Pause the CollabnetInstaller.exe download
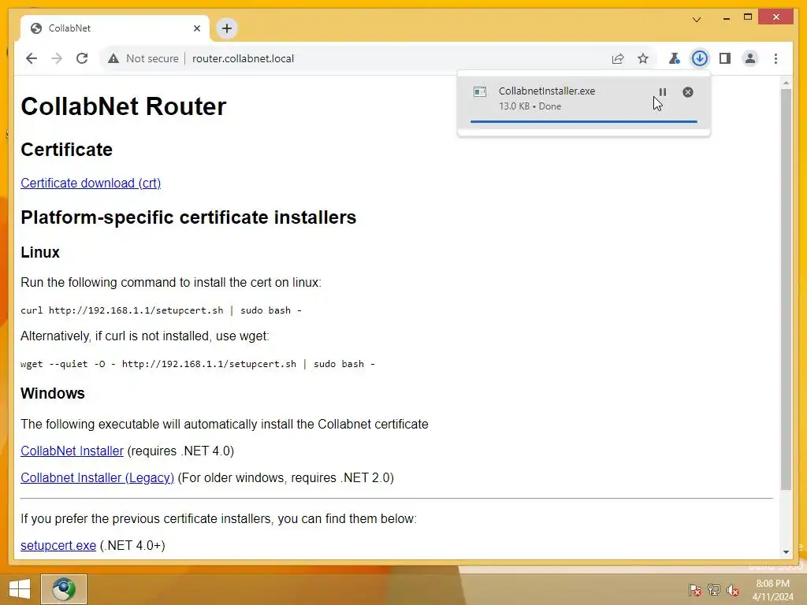Viewport: 807px width, 605px height. (662, 92)
